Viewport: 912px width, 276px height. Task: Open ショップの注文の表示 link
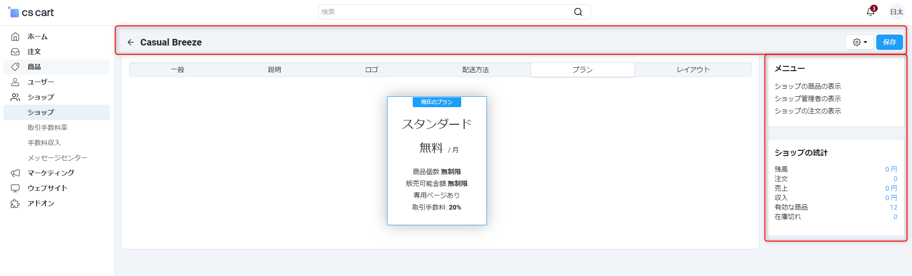tap(807, 111)
